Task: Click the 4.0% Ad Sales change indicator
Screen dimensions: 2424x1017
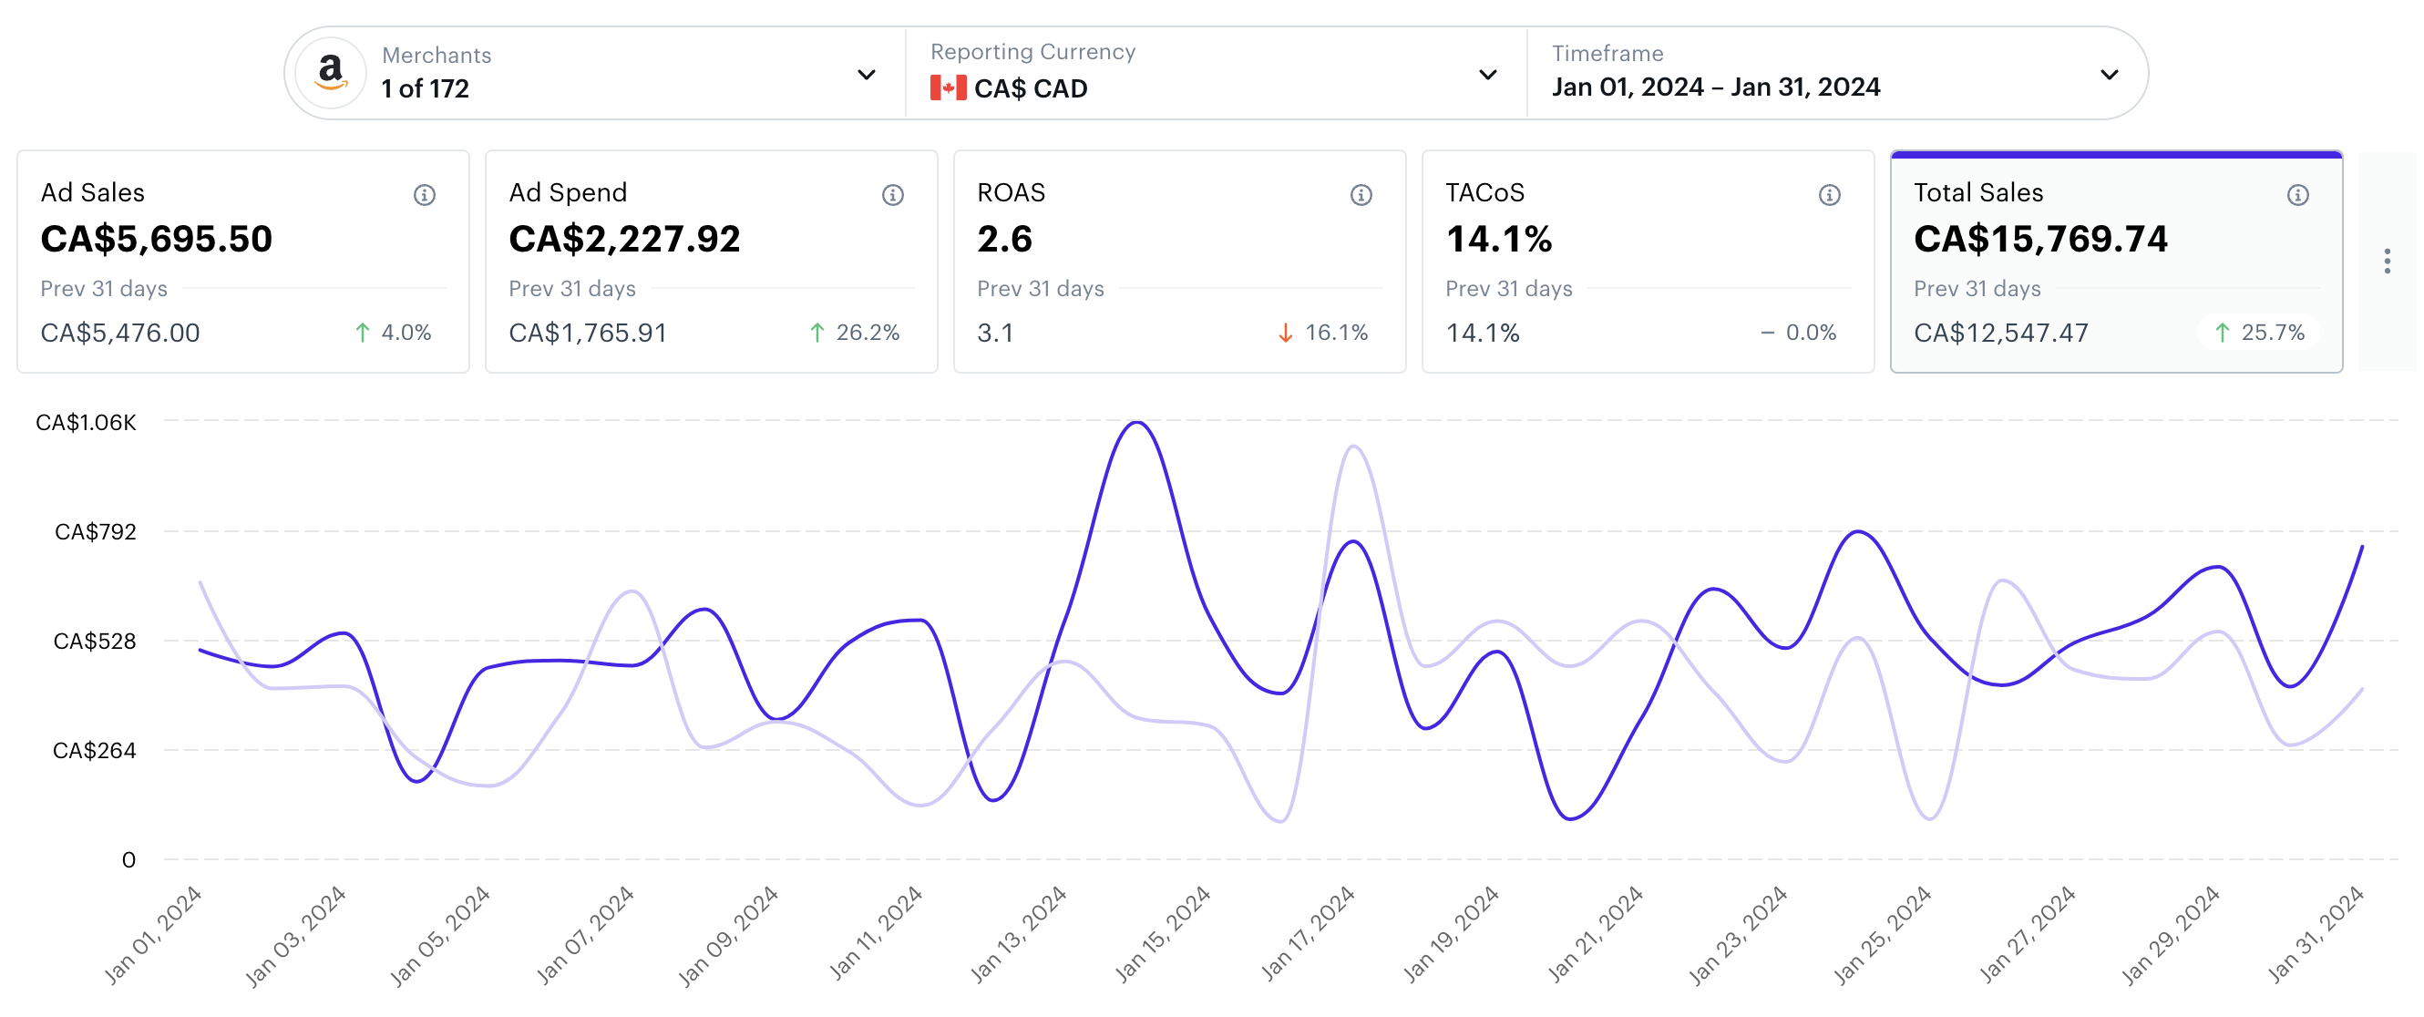Action: [393, 332]
